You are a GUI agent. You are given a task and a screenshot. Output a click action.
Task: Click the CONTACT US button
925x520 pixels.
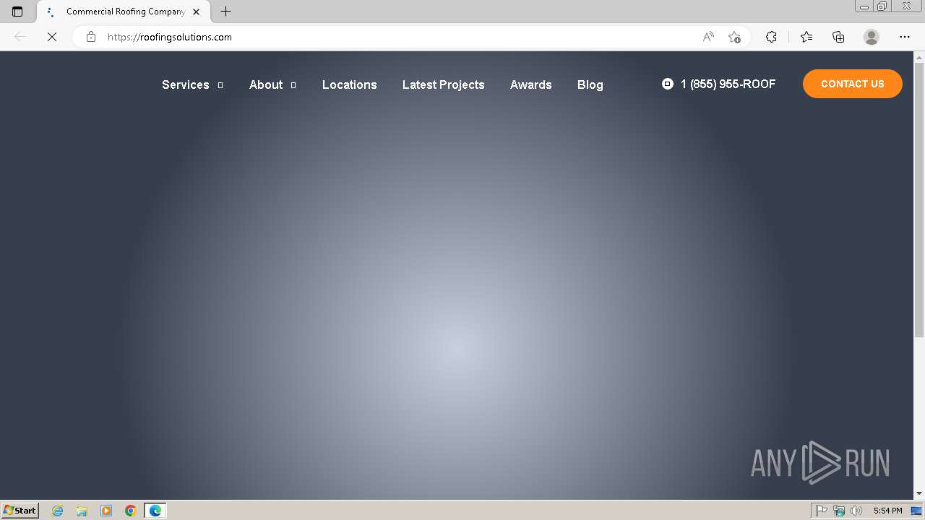[853, 84]
